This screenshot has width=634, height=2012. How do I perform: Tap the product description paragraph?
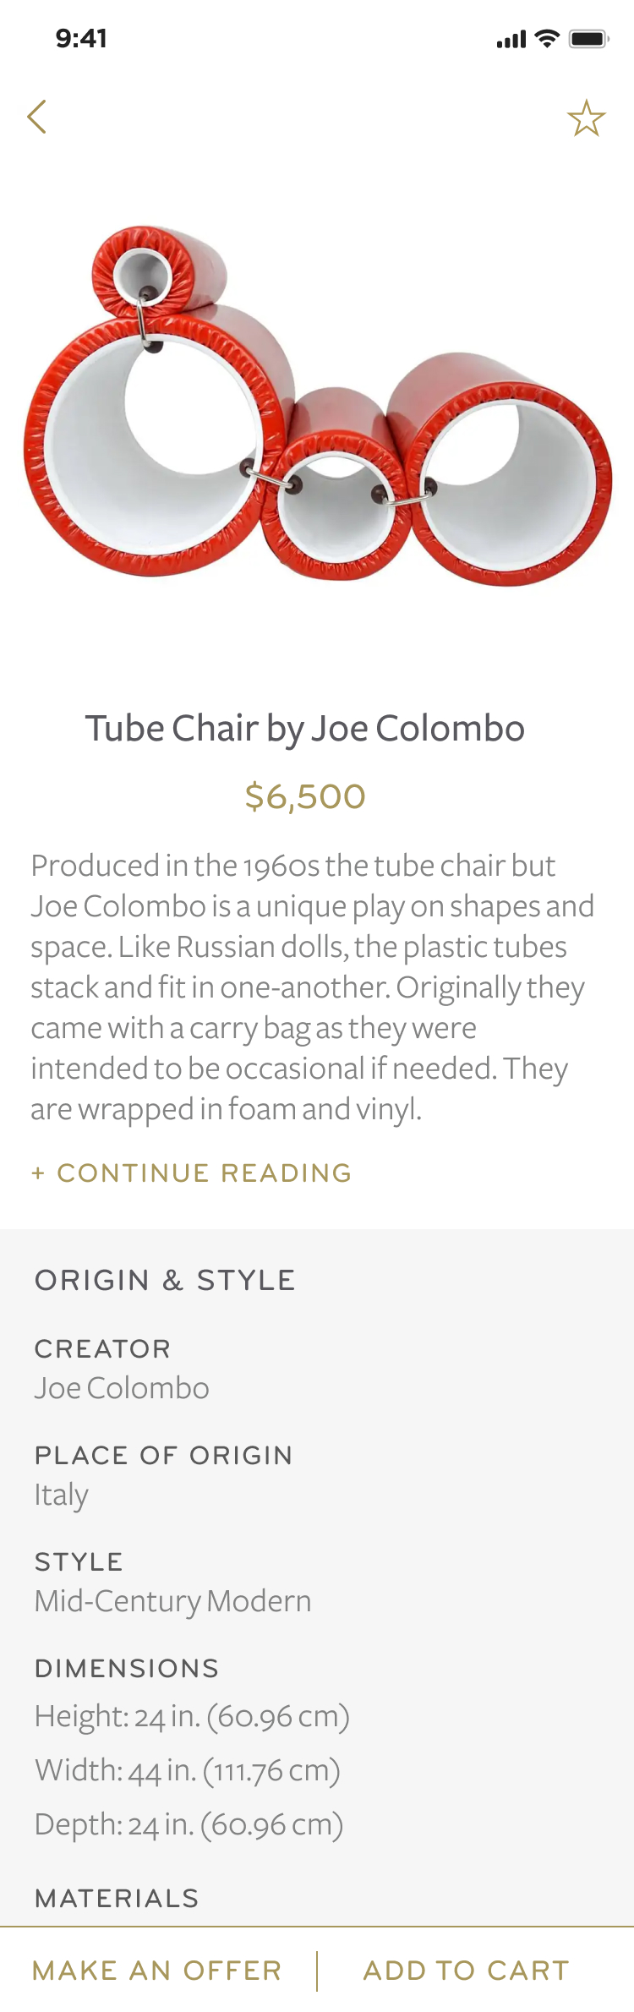tap(313, 987)
